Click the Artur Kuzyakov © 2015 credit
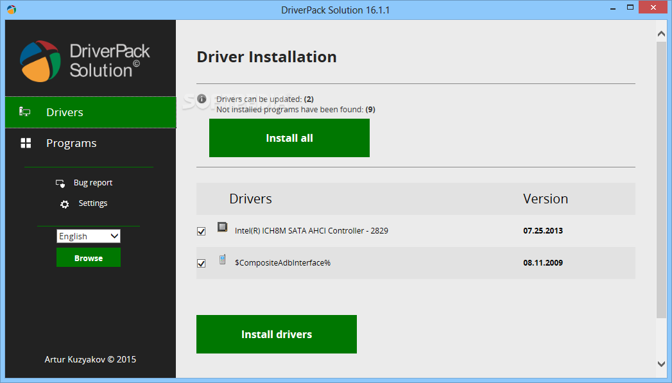 click(x=90, y=359)
